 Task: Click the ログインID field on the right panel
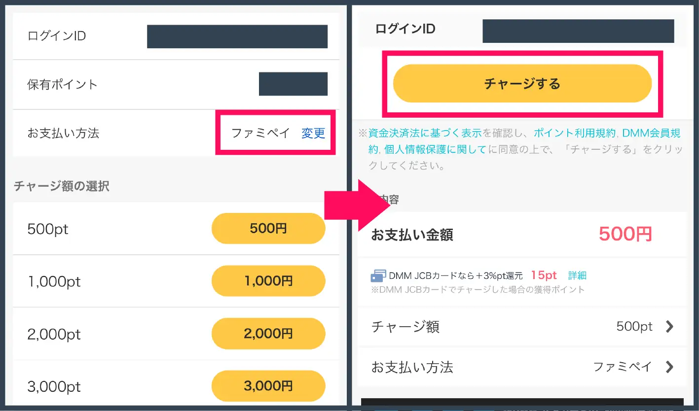[x=579, y=31]
